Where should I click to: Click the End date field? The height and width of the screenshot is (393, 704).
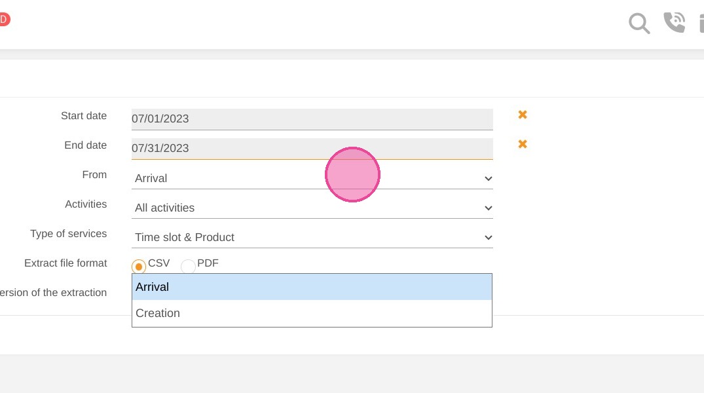coord(312,149)
